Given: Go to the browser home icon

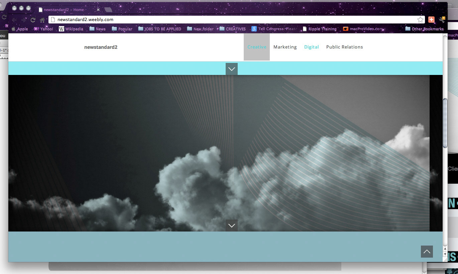Looking at the screenshot, I should click(42, 20).
